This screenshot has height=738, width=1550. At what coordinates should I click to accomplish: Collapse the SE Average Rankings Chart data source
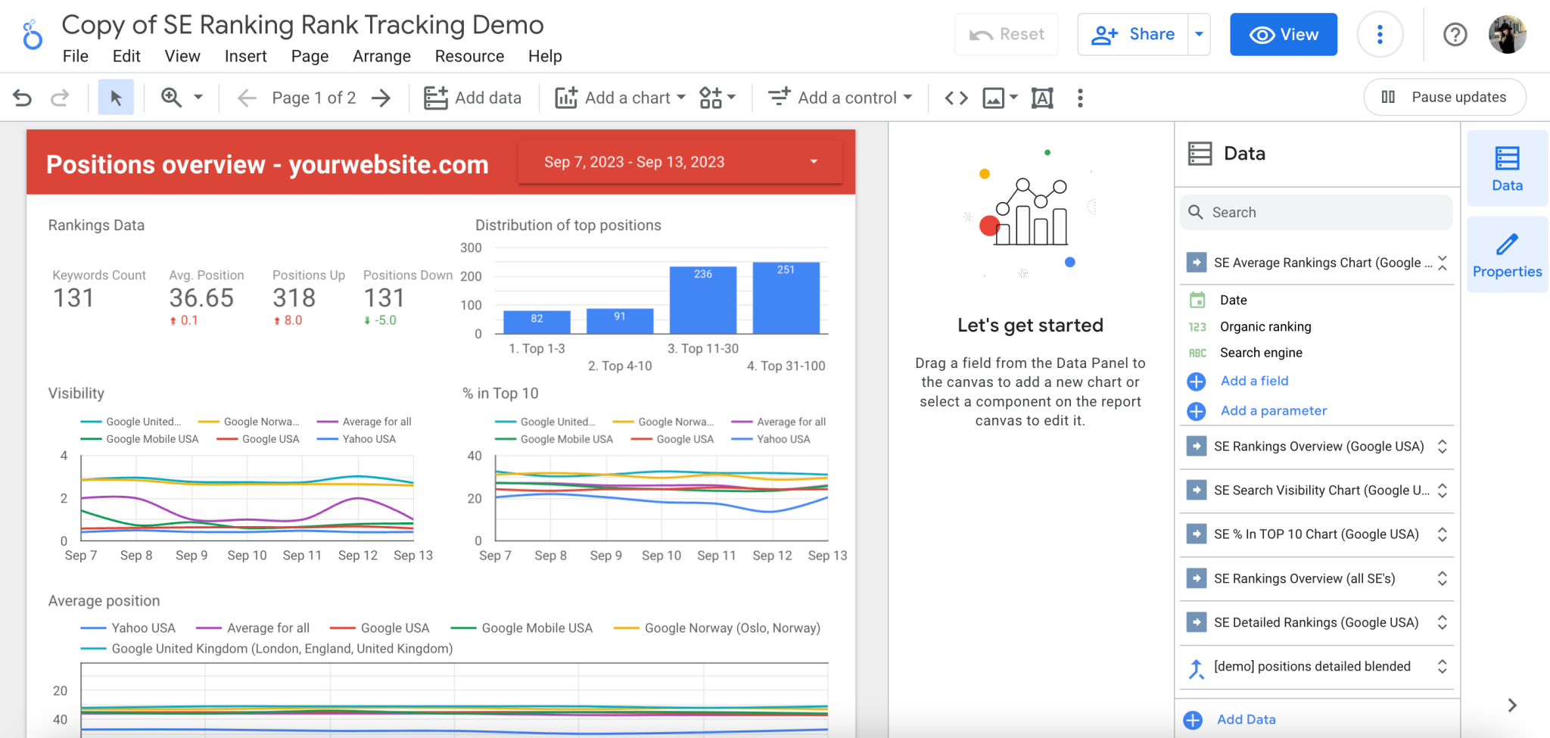(1443, 262)
